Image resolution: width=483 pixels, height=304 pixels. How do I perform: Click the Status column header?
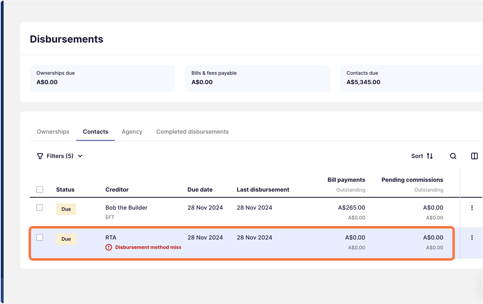click(x=65, y=190)
